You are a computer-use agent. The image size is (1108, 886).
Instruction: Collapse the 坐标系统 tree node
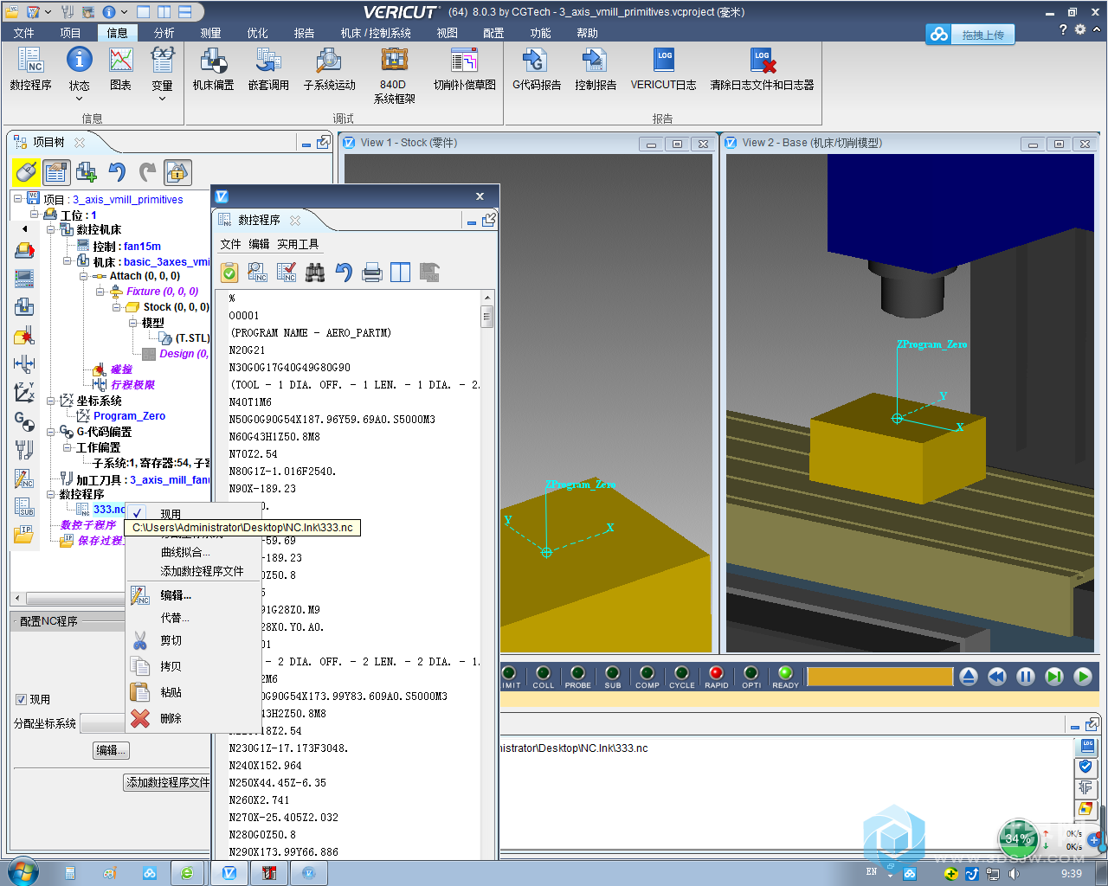tap(51, 401)
